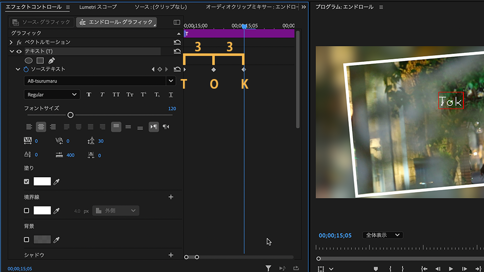Collapse グラフィック header arrow
This screenshot has width=484, height=272.
coord(178,34)
